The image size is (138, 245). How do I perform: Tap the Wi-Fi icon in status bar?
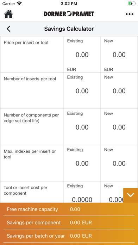click(x=19, y=3)
